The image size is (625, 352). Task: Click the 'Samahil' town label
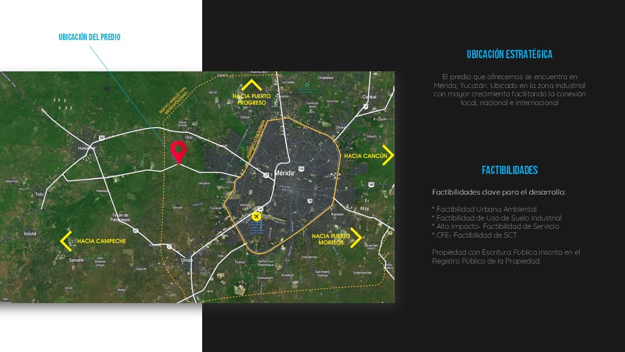pyautogui.click(x=76, y=260)
